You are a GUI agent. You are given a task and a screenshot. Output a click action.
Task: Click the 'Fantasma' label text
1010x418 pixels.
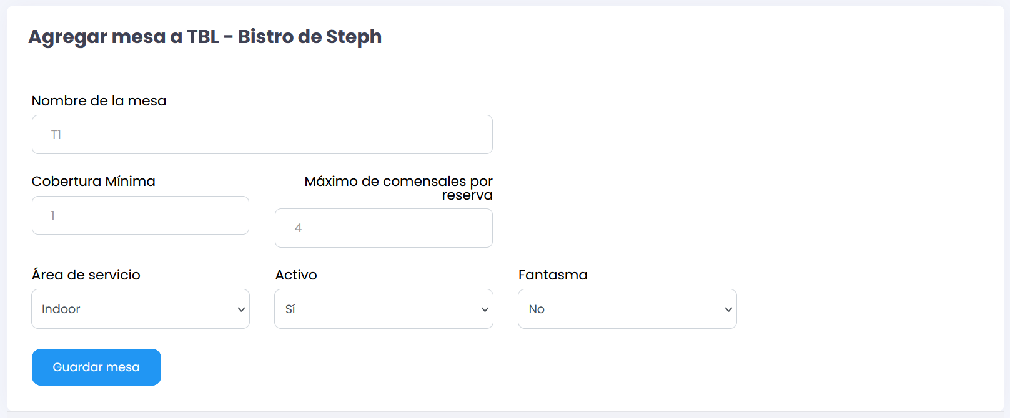click(553, 275)
